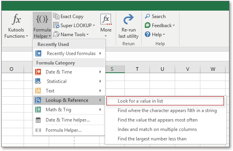This screenshot has height=151, width=233.
Task: Choose Look for a value in list
Action: click(x=165, y=101)
